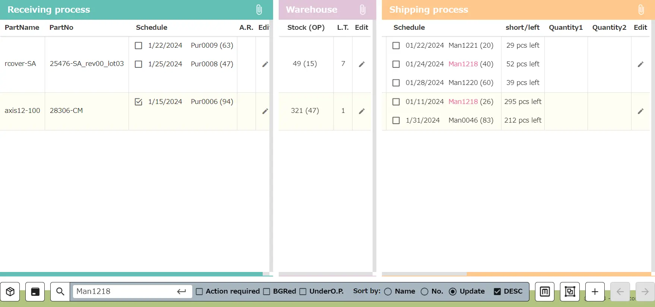Viewport: 655px width, 307px height.
Task: Click the plus icon to add new
Action: [595, 291]
